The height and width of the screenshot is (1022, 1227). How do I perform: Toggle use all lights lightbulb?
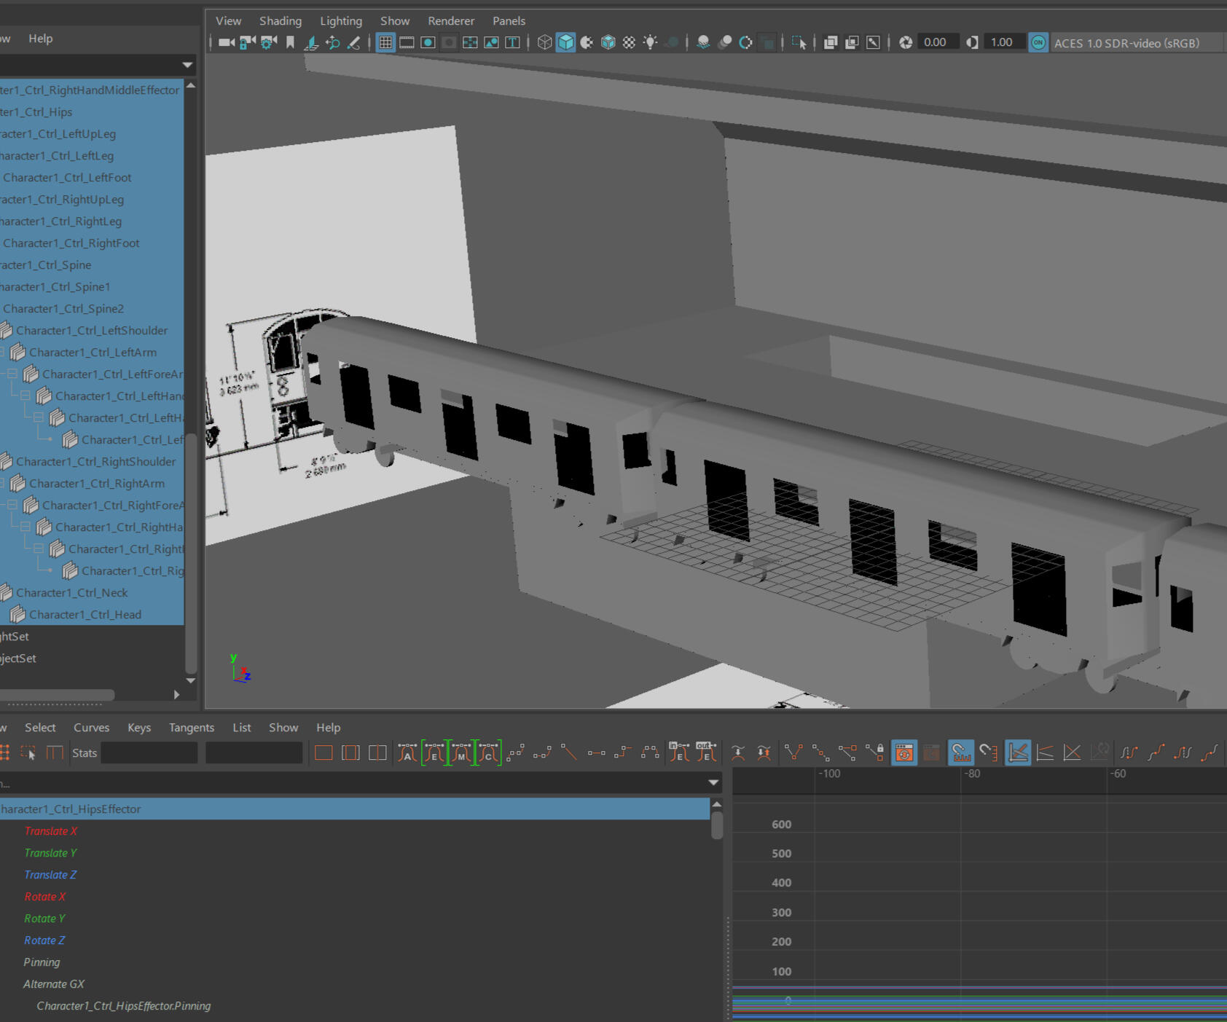pos(650,43)
